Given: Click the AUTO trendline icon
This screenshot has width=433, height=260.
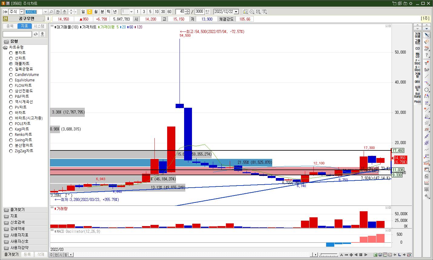Looking at the screenshot, I should (x=427, y=163).
